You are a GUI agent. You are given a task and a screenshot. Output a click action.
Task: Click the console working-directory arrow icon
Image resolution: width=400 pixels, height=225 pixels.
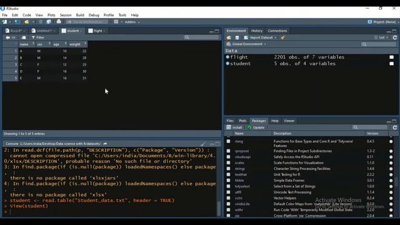pos(105,144)
